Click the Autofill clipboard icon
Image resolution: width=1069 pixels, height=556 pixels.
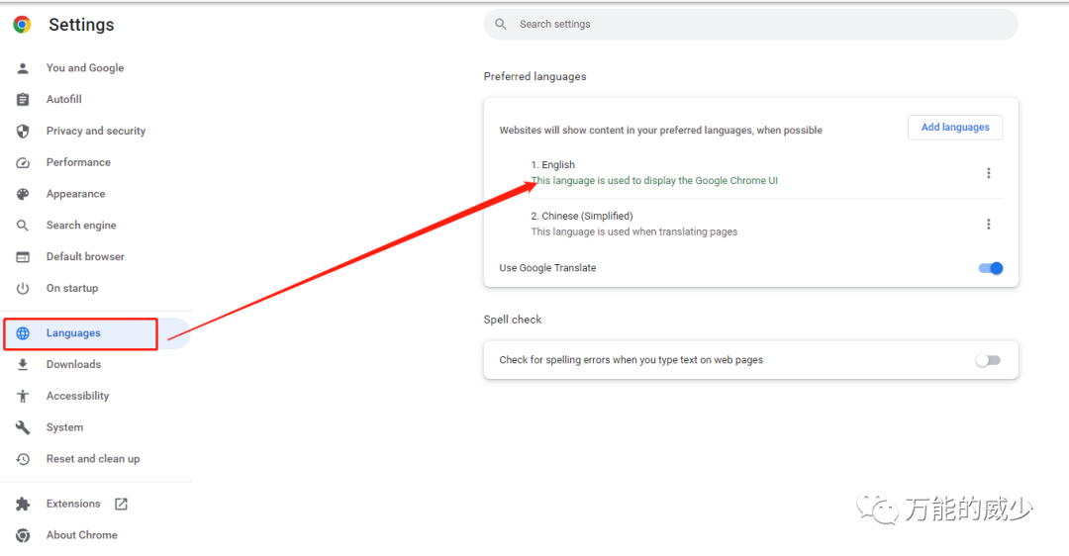pos(23,100)
